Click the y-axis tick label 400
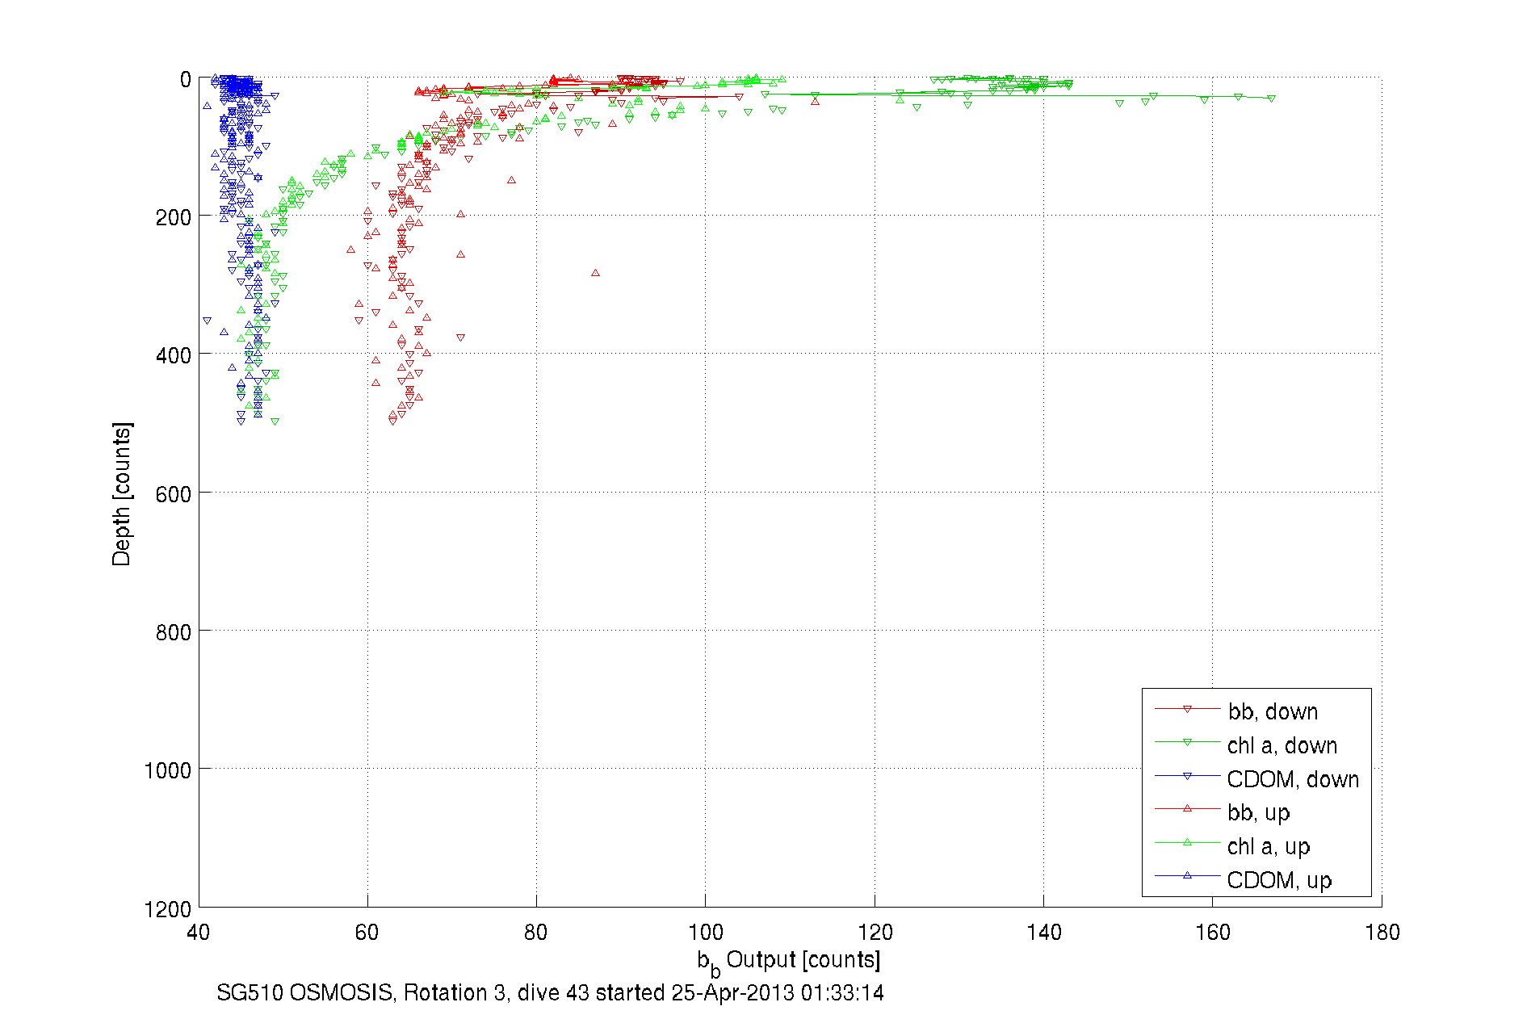1527x1019 pixels. [x=173, y=355]
